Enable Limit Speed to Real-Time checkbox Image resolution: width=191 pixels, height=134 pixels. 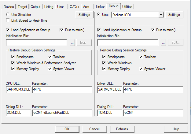coord(8,20)
